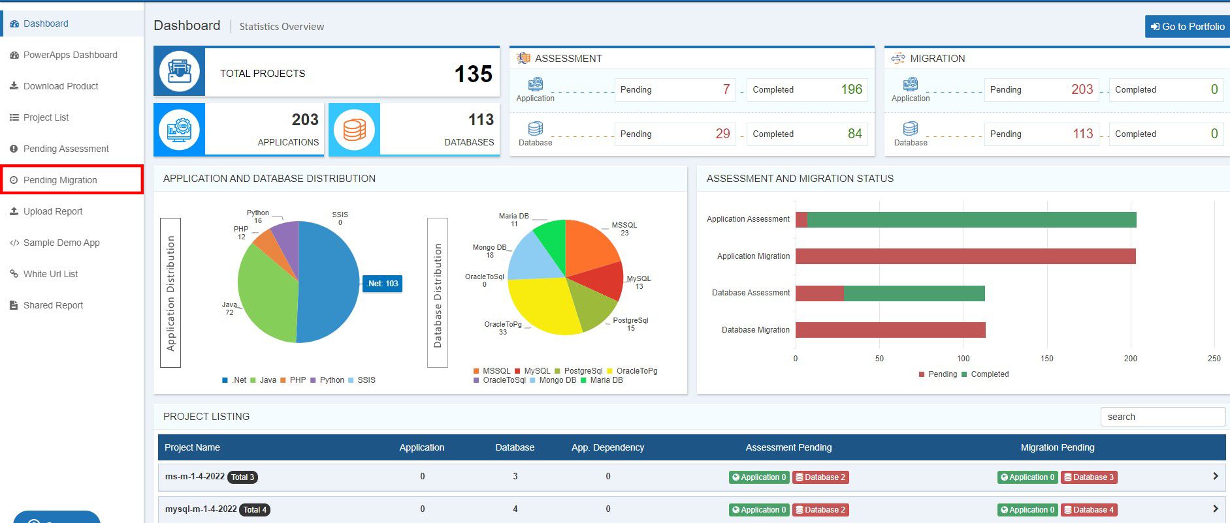Image resolution: width=1230 pixels, height=523 pixels.
Task: Click Application 0 migration badge for mysql-m-1-4-2022
Action: [1028, 510]
